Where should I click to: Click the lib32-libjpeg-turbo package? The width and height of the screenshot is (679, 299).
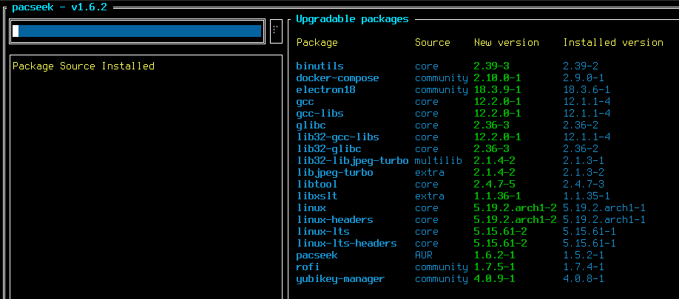352,161
